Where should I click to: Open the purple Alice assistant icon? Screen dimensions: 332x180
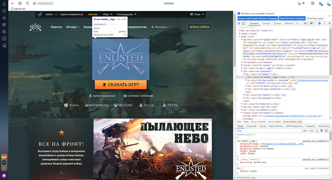pyautogui.click(x=4, y=175)
